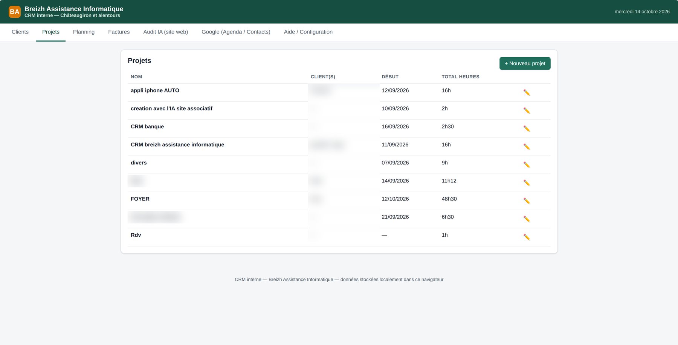Edit the CRM banque project
Image resolution: width=678 pixels, height=345 pixels.
point(527,129)
